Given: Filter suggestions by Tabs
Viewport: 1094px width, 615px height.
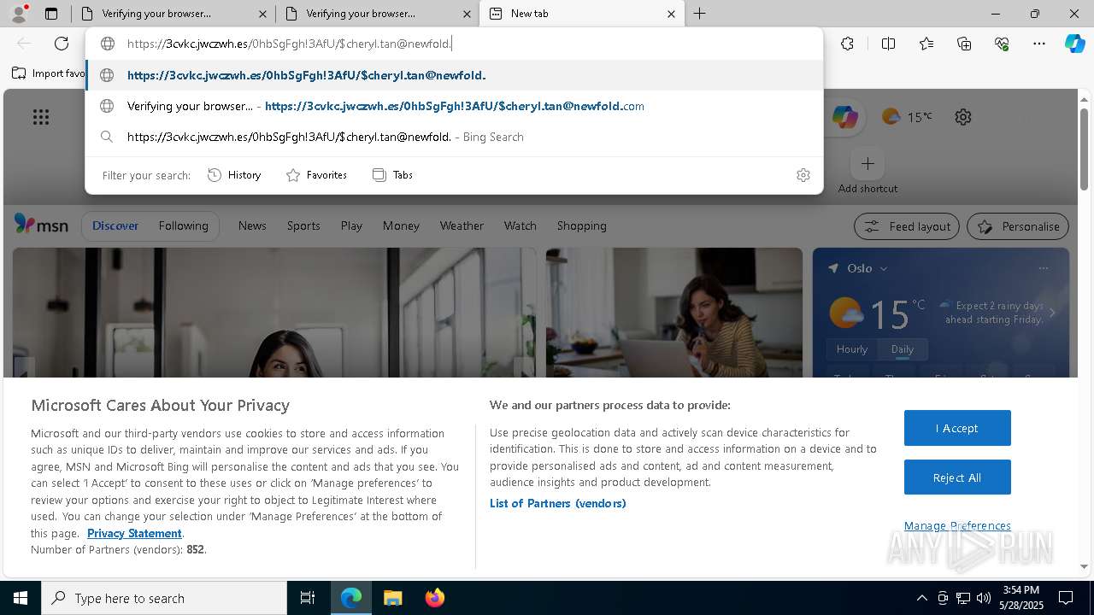Looking at the screenshot, I should pyautogui.click(x=392, y=175).
